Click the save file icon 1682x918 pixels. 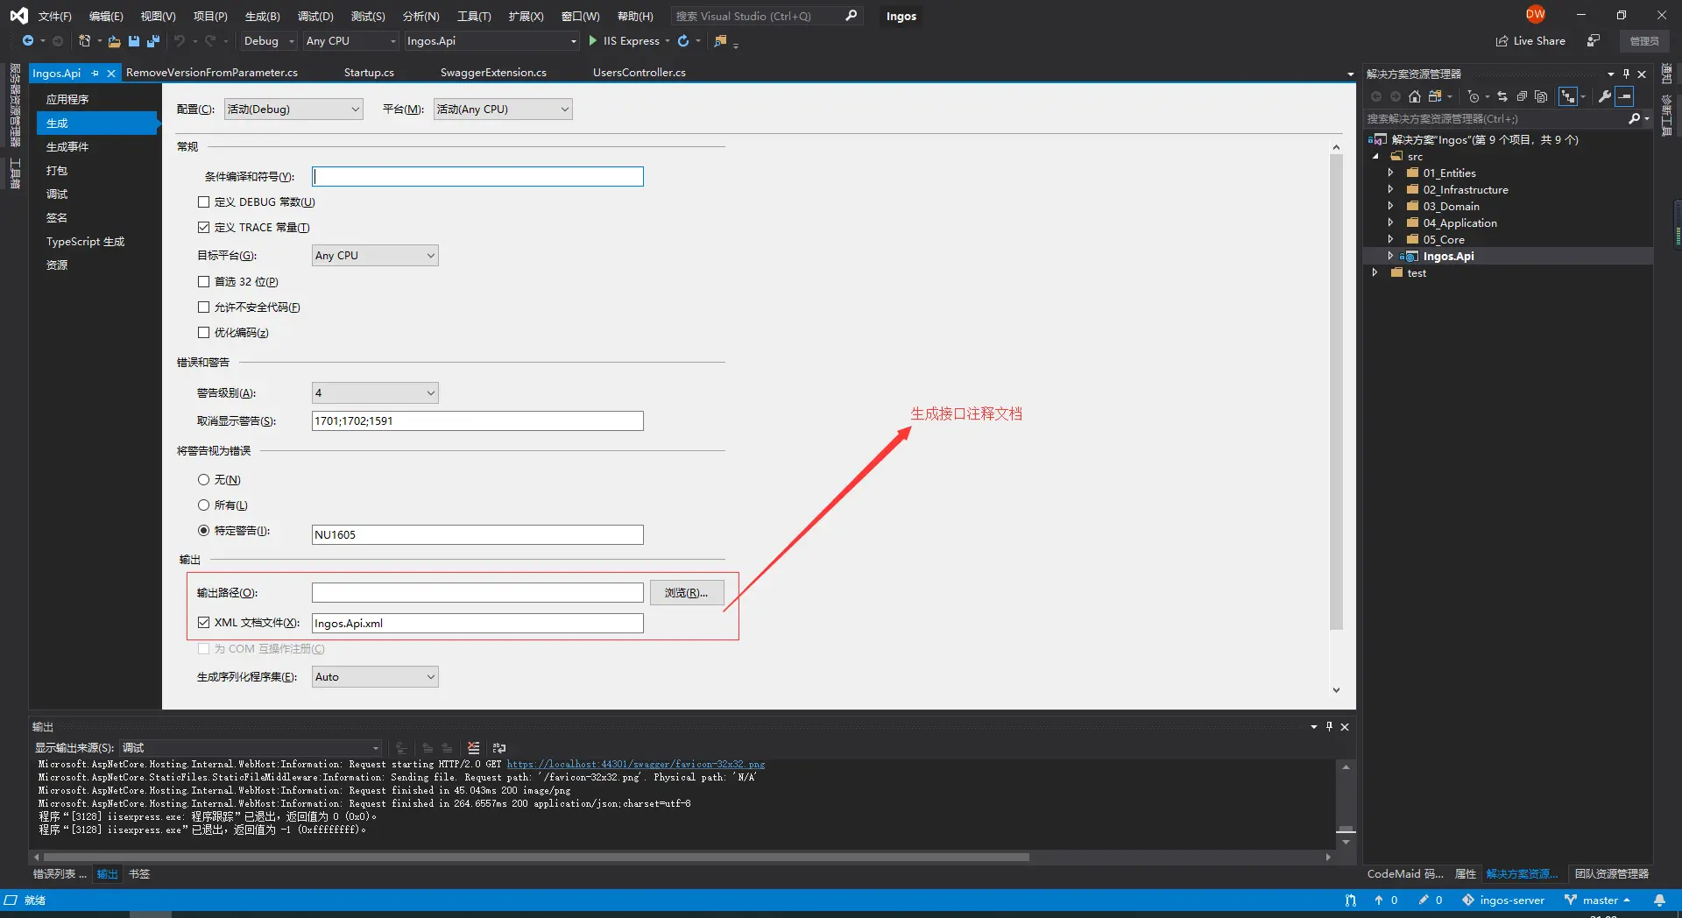[134, 41]
